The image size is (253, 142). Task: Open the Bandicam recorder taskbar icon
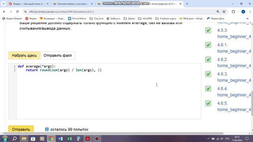97,138
